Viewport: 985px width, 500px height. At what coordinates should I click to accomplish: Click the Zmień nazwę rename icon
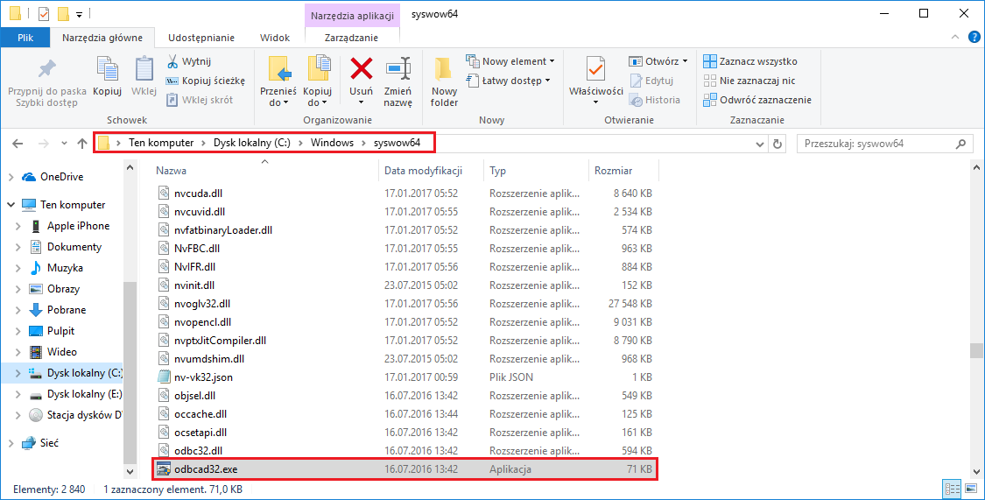398,70
